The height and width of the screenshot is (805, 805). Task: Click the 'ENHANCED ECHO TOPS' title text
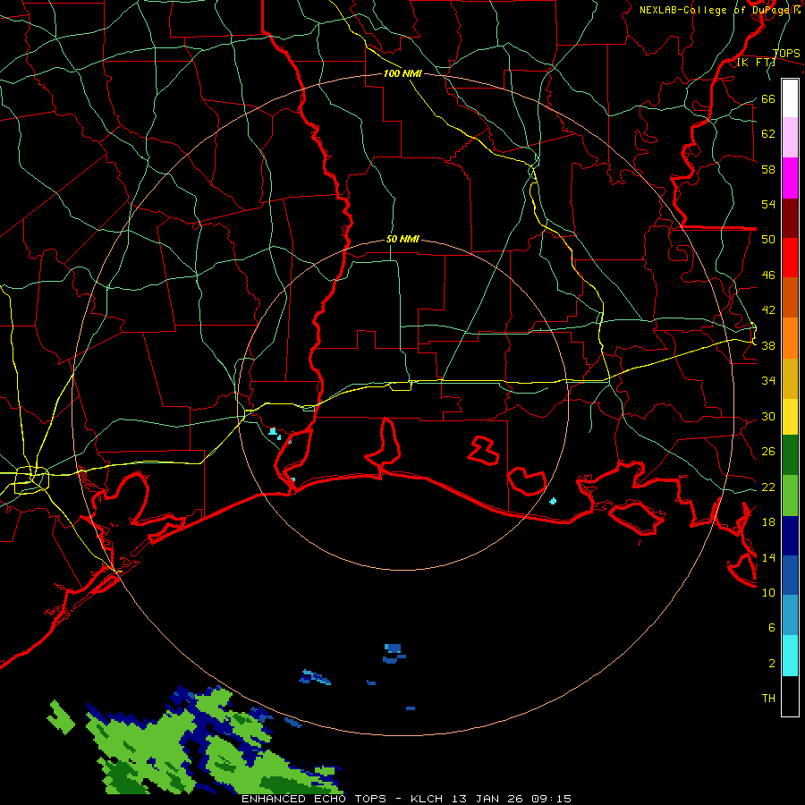[314, 799]
